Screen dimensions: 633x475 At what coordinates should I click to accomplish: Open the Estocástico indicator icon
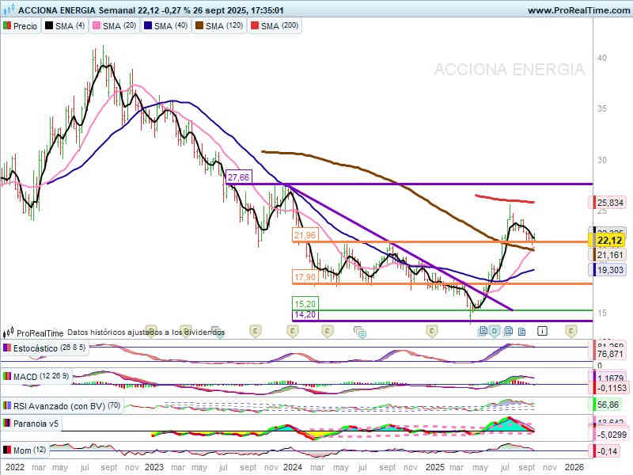click(7, 348)
